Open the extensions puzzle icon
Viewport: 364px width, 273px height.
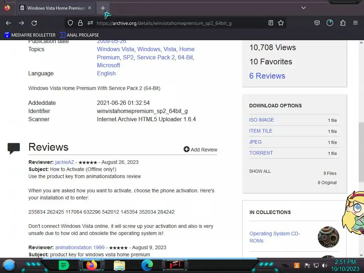[343, 23]
